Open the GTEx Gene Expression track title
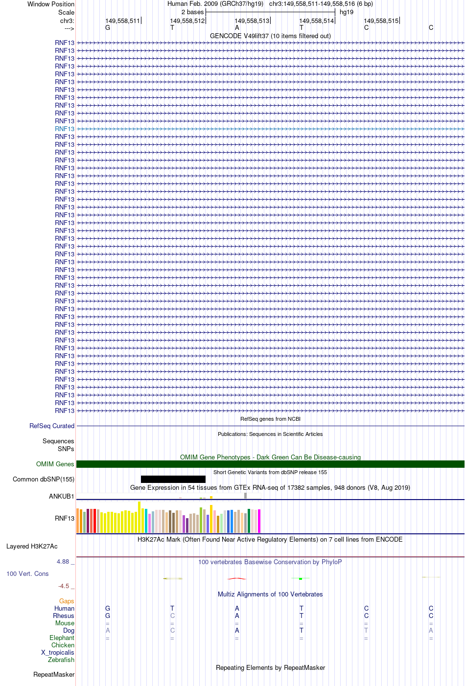This screenshot has width=465, height=686. point(270,487)
